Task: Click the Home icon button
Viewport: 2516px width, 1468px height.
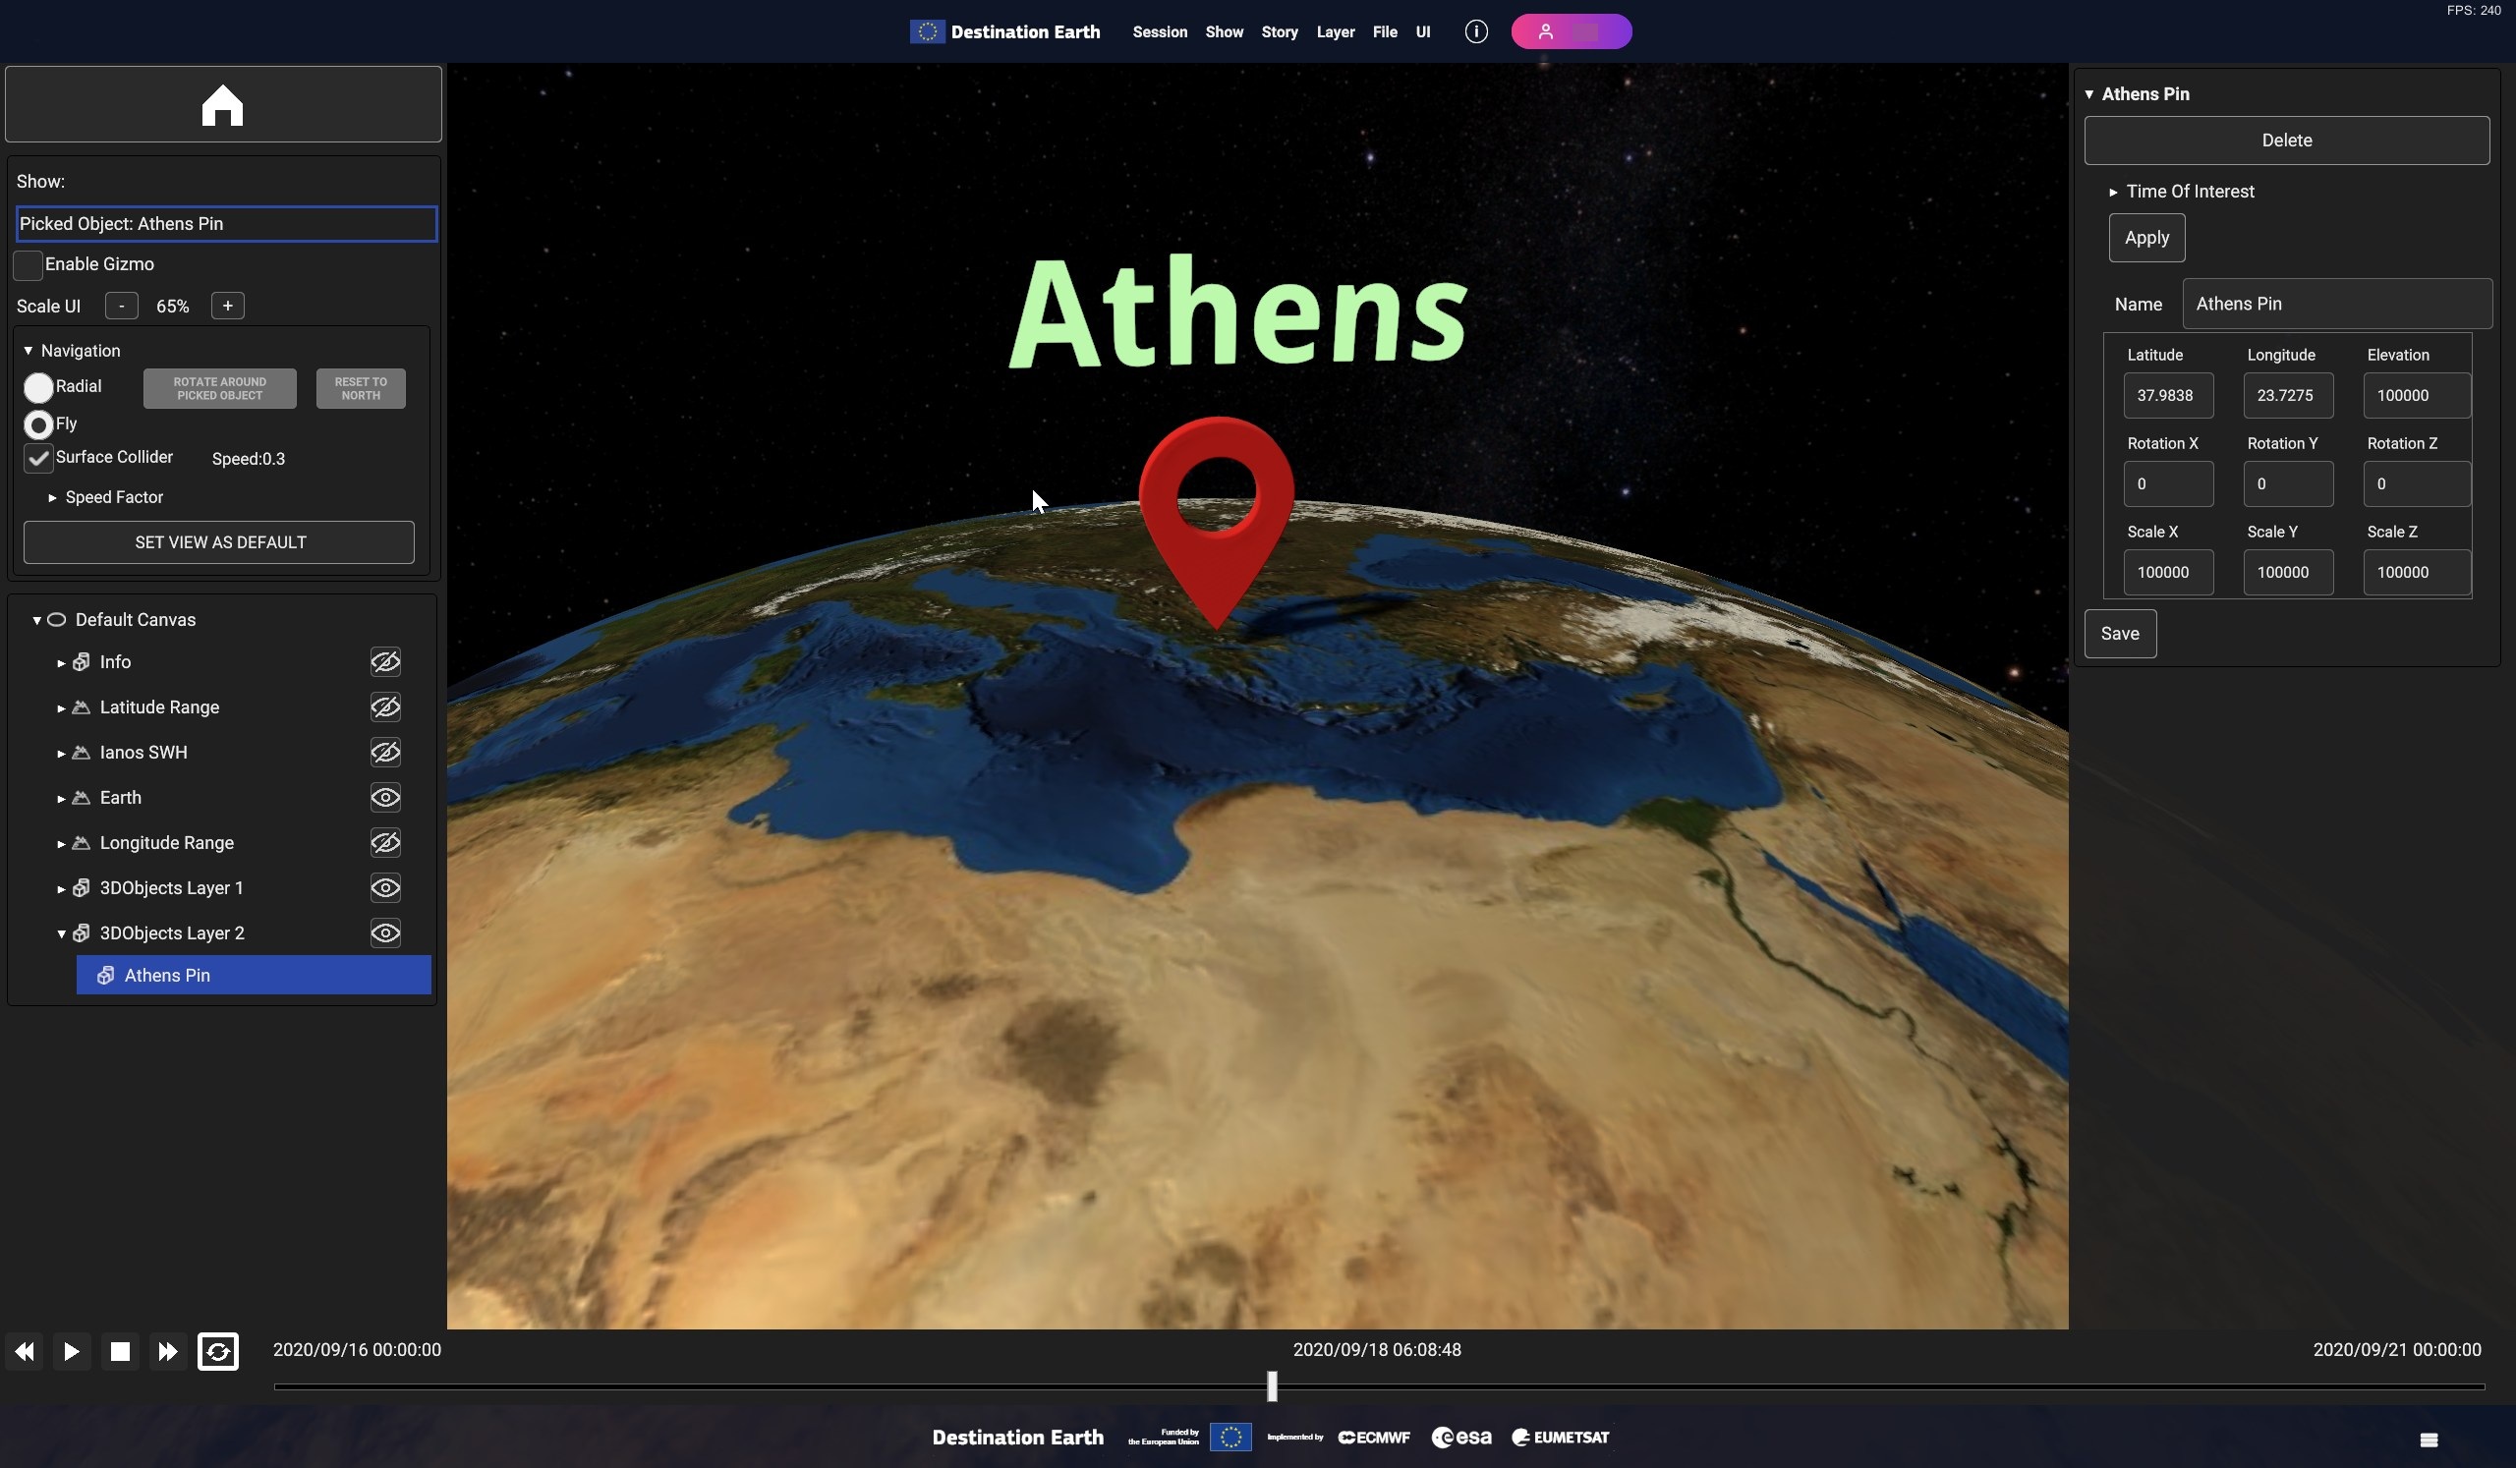Action: (222, 105)
